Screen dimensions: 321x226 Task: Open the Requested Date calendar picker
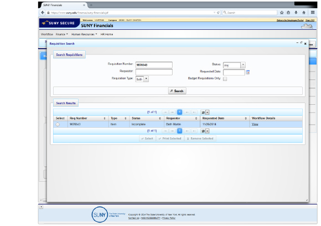[248, 72]
